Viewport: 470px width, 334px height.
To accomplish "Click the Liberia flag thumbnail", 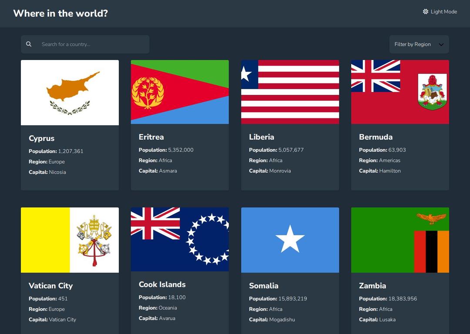I will (x=290, y=92).
